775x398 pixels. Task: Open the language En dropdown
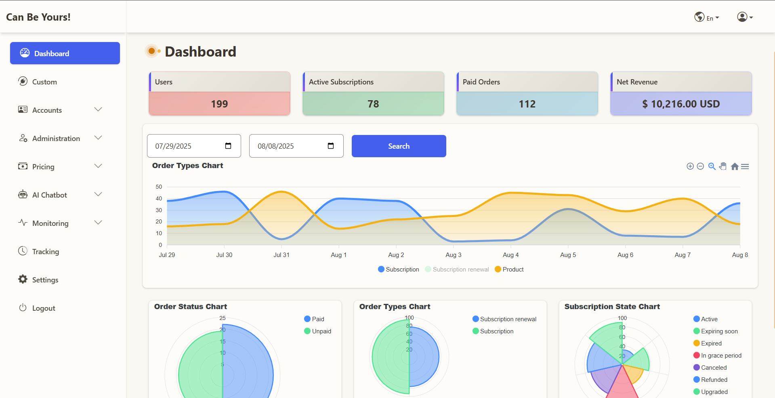[707, 17]
